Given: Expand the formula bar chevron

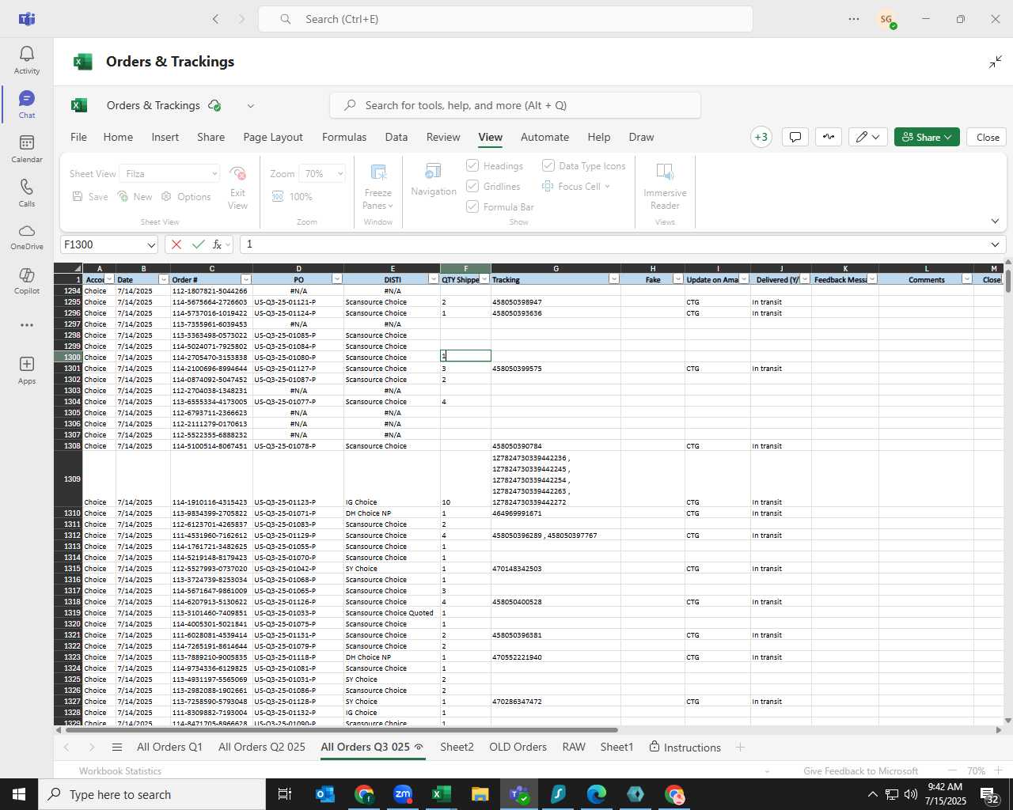Looking at the screenshot, I should 995,244.
